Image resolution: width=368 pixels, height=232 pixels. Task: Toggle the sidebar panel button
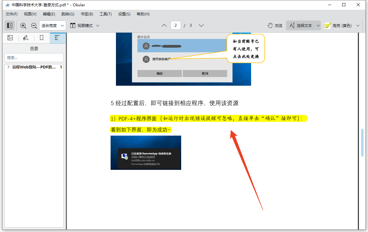pyautogui.click(x=10, y=25)
